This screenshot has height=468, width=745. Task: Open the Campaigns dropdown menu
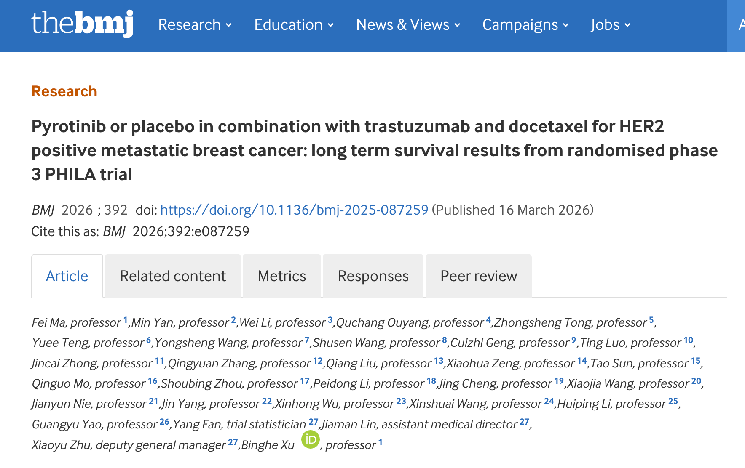tap(525, 25)
